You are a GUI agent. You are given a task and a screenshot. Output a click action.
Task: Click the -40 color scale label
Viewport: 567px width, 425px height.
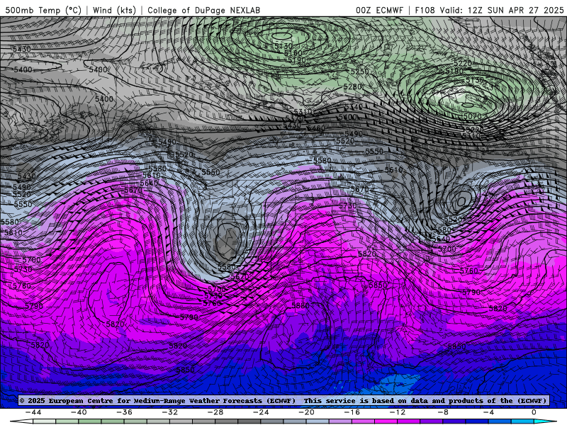tap(79, 412)
